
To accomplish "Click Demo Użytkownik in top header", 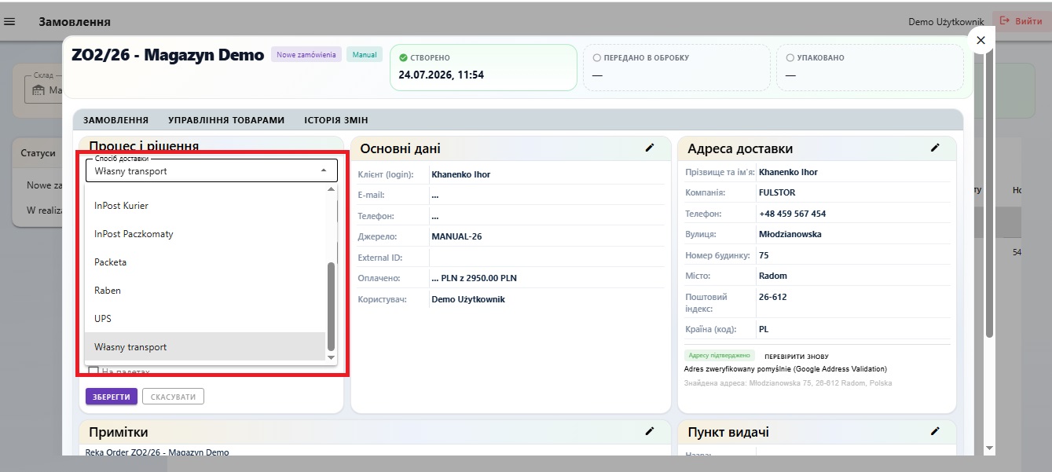I will click(947, 21).
